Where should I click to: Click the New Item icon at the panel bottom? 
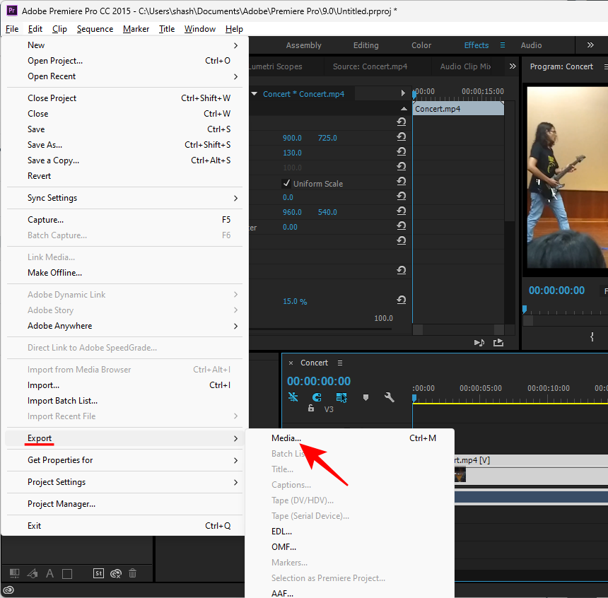click(x=14, y=573)
